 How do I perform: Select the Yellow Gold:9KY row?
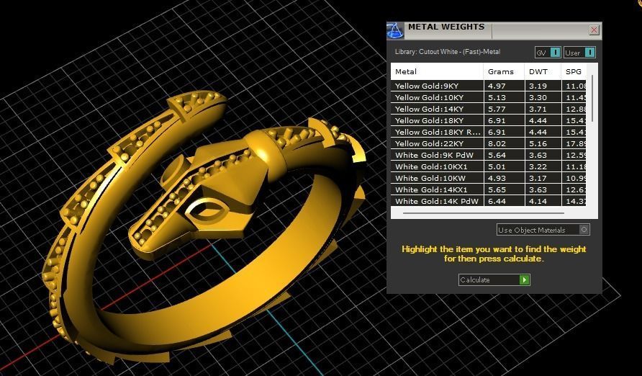click(489, 86)
